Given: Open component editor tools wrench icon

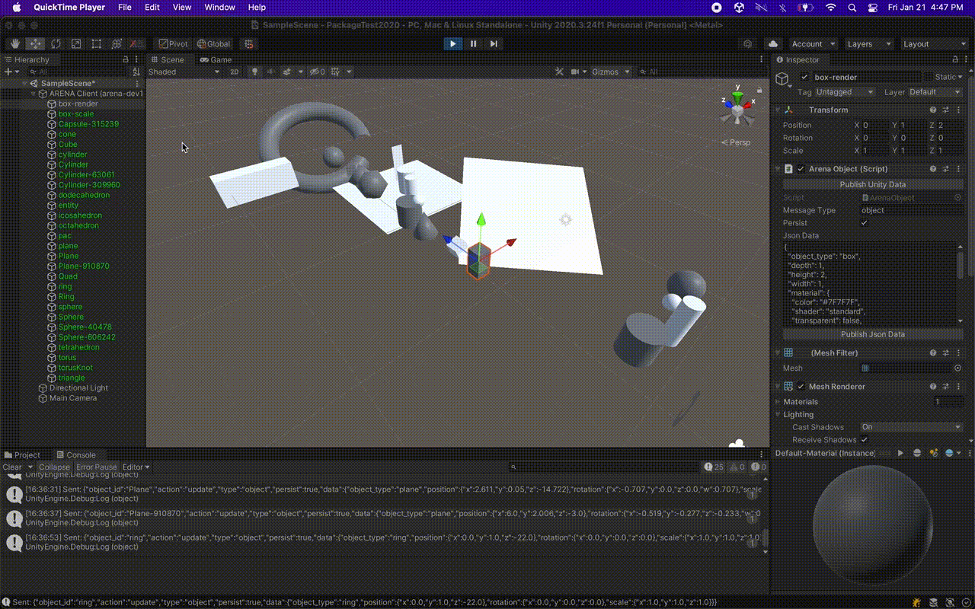Looking at the screenshot, I should [559, 72].
